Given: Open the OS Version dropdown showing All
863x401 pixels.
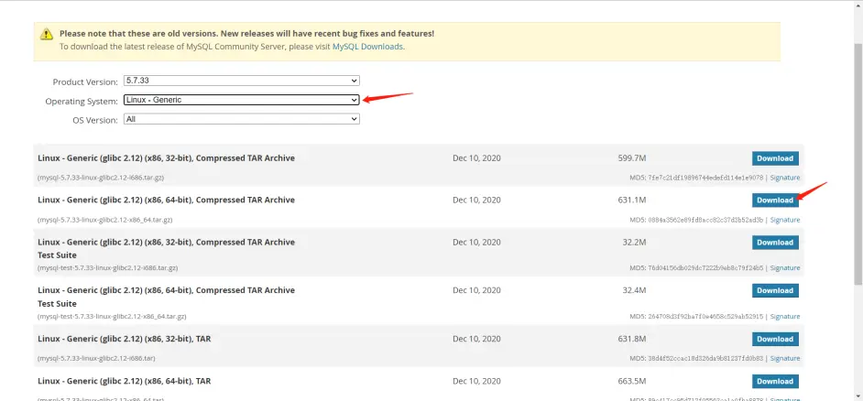Looking at the screenshot, I should tap(242, 119).
